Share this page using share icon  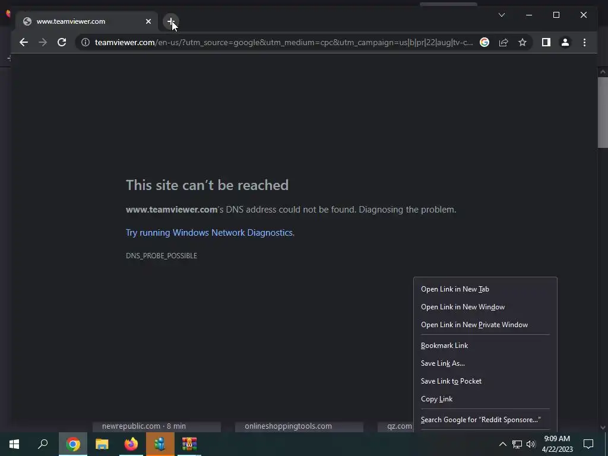[x=503, y=42]
